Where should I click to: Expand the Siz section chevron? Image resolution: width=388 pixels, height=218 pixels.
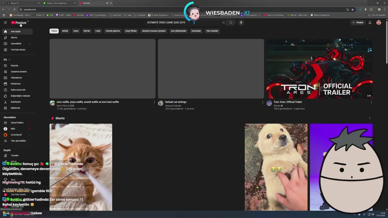click(9, 60)
